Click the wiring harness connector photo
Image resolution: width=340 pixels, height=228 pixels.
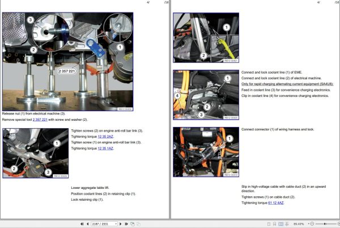tap(206, 152)
